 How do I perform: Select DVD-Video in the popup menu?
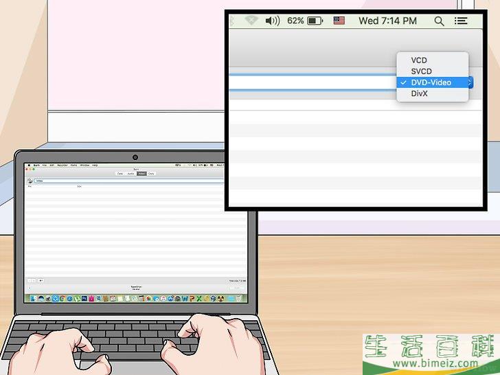pos(433,82)
